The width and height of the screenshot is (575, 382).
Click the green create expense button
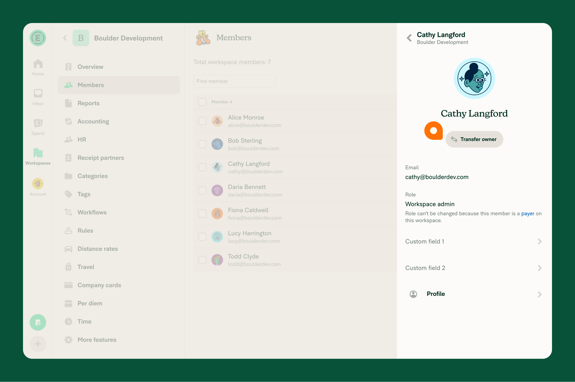(38, 322)
